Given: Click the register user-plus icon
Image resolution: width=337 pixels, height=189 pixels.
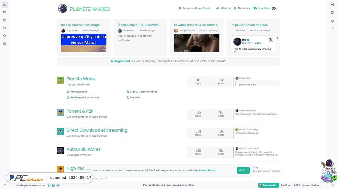Looking at the screenshot, I should coord(332,13).
